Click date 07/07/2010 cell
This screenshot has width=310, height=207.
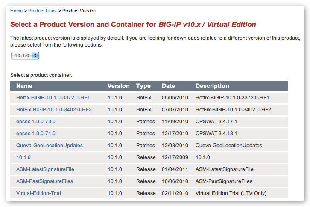point(175,110)
